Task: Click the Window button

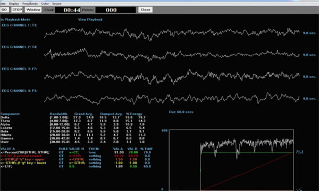Action: point(33,10)
